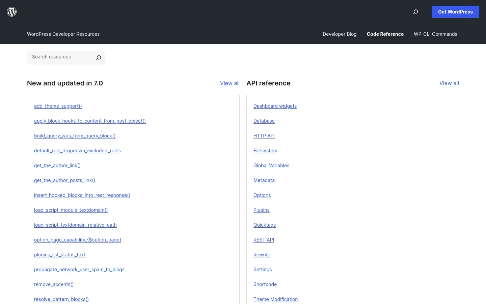The height and width of the screenshot is (304, 486).
Task: Open resolve_pattern_blocks() reference
Action: (x=61, y=299)
